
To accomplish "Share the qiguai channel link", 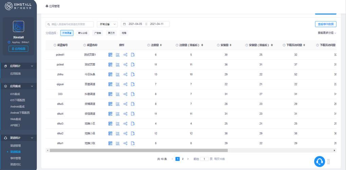I will [x=125, y=84].
